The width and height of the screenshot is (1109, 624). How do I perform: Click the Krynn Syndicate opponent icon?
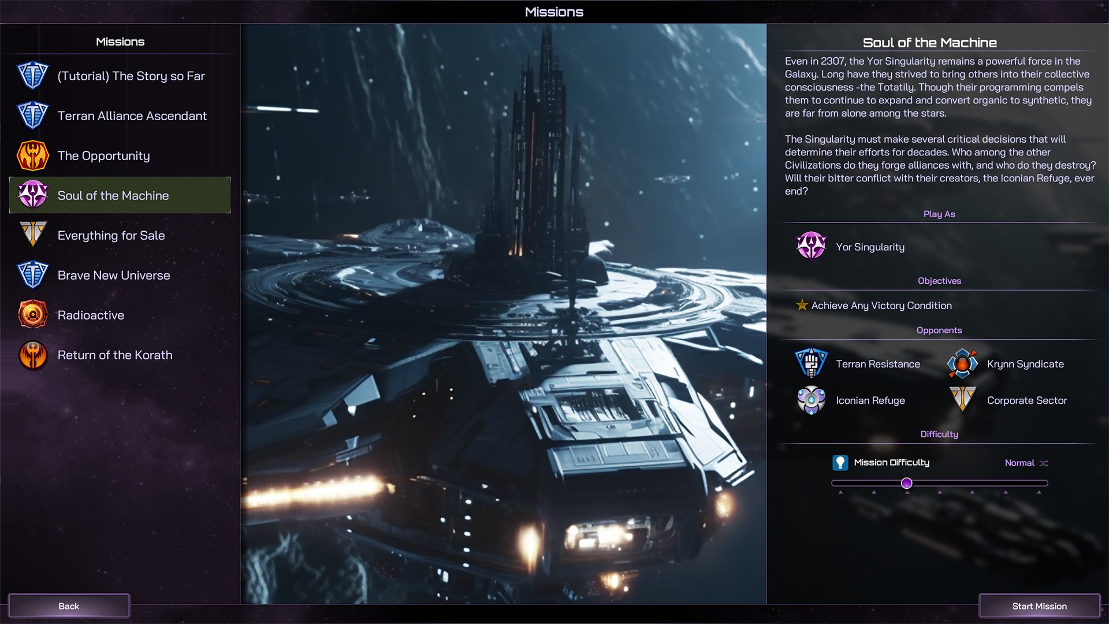click(x=962, y=363)
